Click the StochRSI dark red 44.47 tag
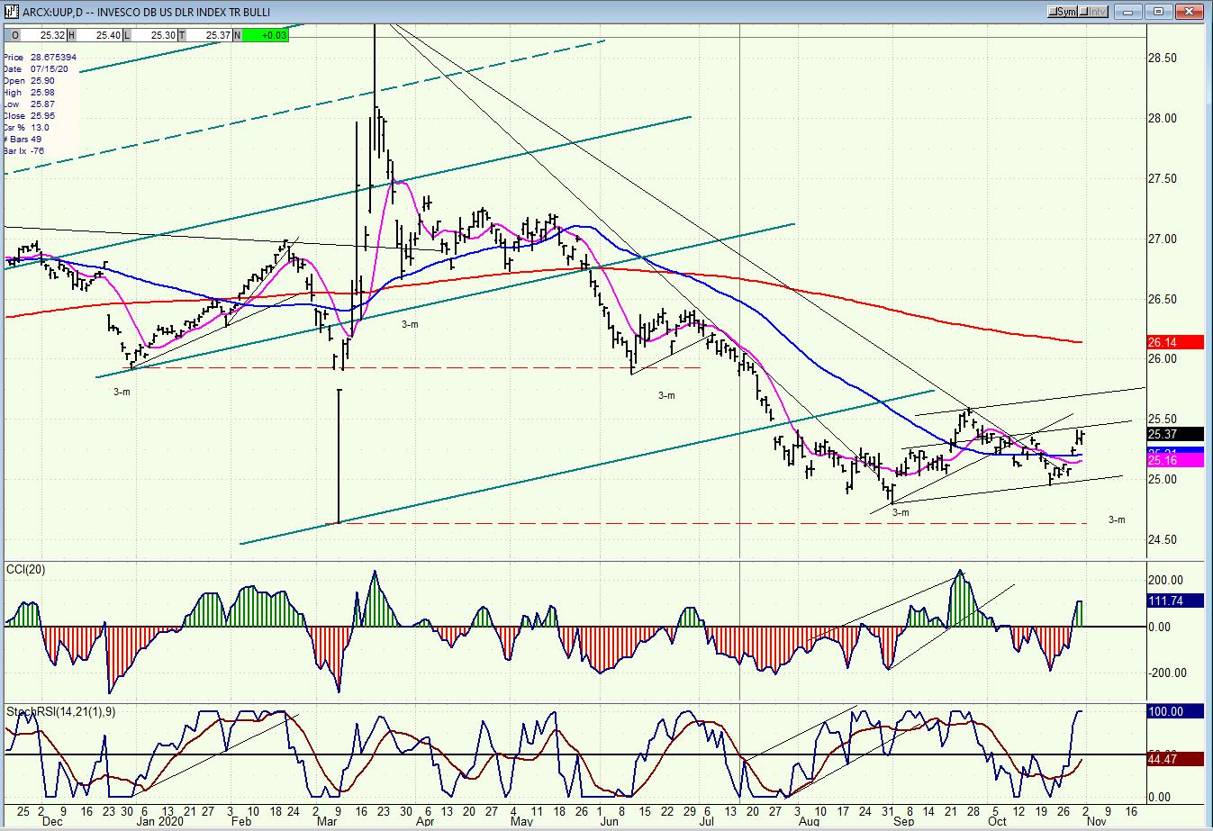This screenshot has height=831, width=1213. coord(1175,759)
